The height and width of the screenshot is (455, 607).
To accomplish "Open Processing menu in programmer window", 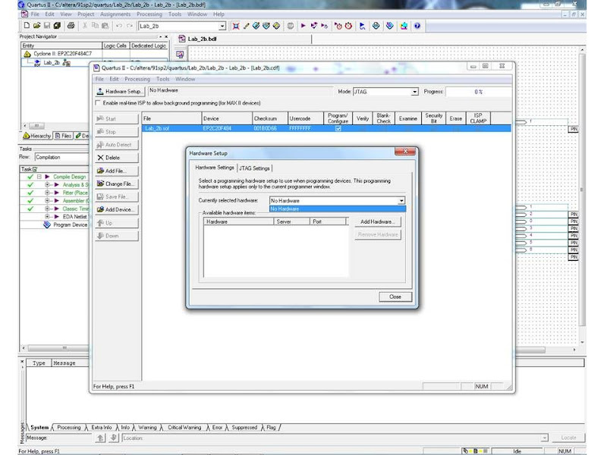I will (137, 79).
